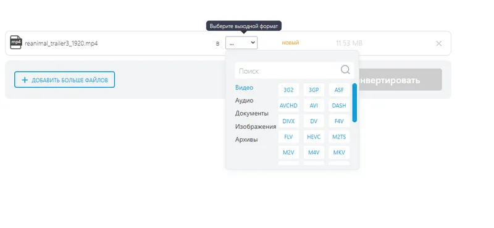This screenshot has height=228, width=494.
Task: Open the output format dropdown
Action: [x=241, y=43]
